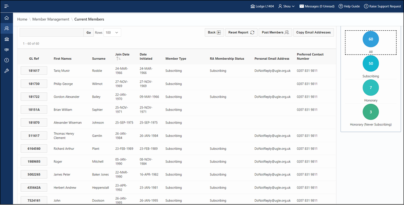Open the Shou user menu
Image resolution: width=404 pixels, height=205 pixels.
pyautogui.click(x=286, y=6)
